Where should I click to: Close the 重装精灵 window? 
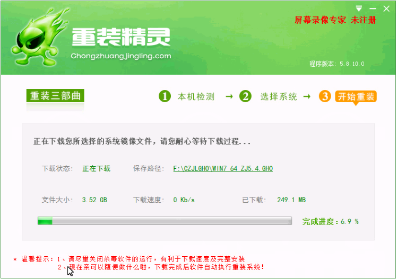pos(386,8)
